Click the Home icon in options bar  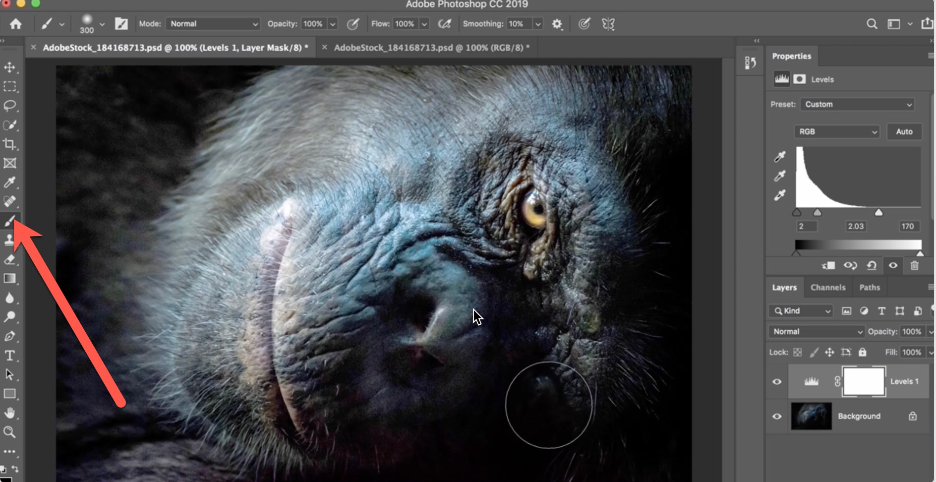click(15, 24)
